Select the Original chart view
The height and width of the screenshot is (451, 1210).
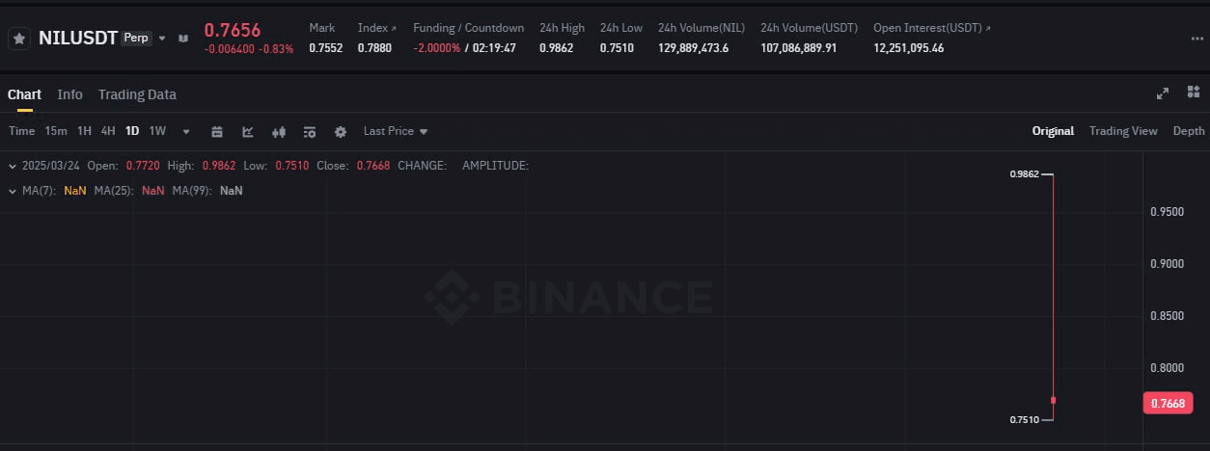point(1053,131)
